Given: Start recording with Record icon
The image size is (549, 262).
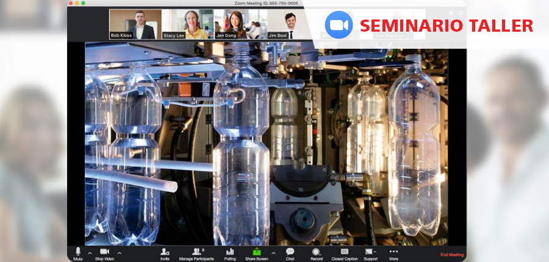Looking at the screenshot, I should pos(316,252).
